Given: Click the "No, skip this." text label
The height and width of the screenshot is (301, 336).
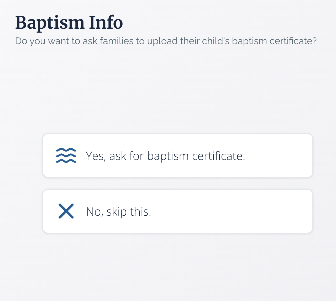Looking at the screenshot, I should point(119,212).
